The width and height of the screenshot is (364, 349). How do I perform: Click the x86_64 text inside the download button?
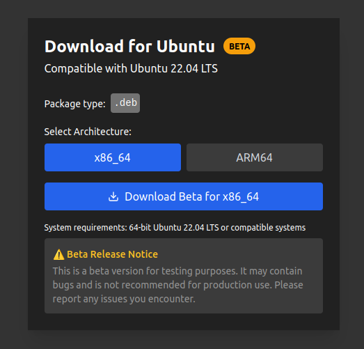click(x=241, y=197)
